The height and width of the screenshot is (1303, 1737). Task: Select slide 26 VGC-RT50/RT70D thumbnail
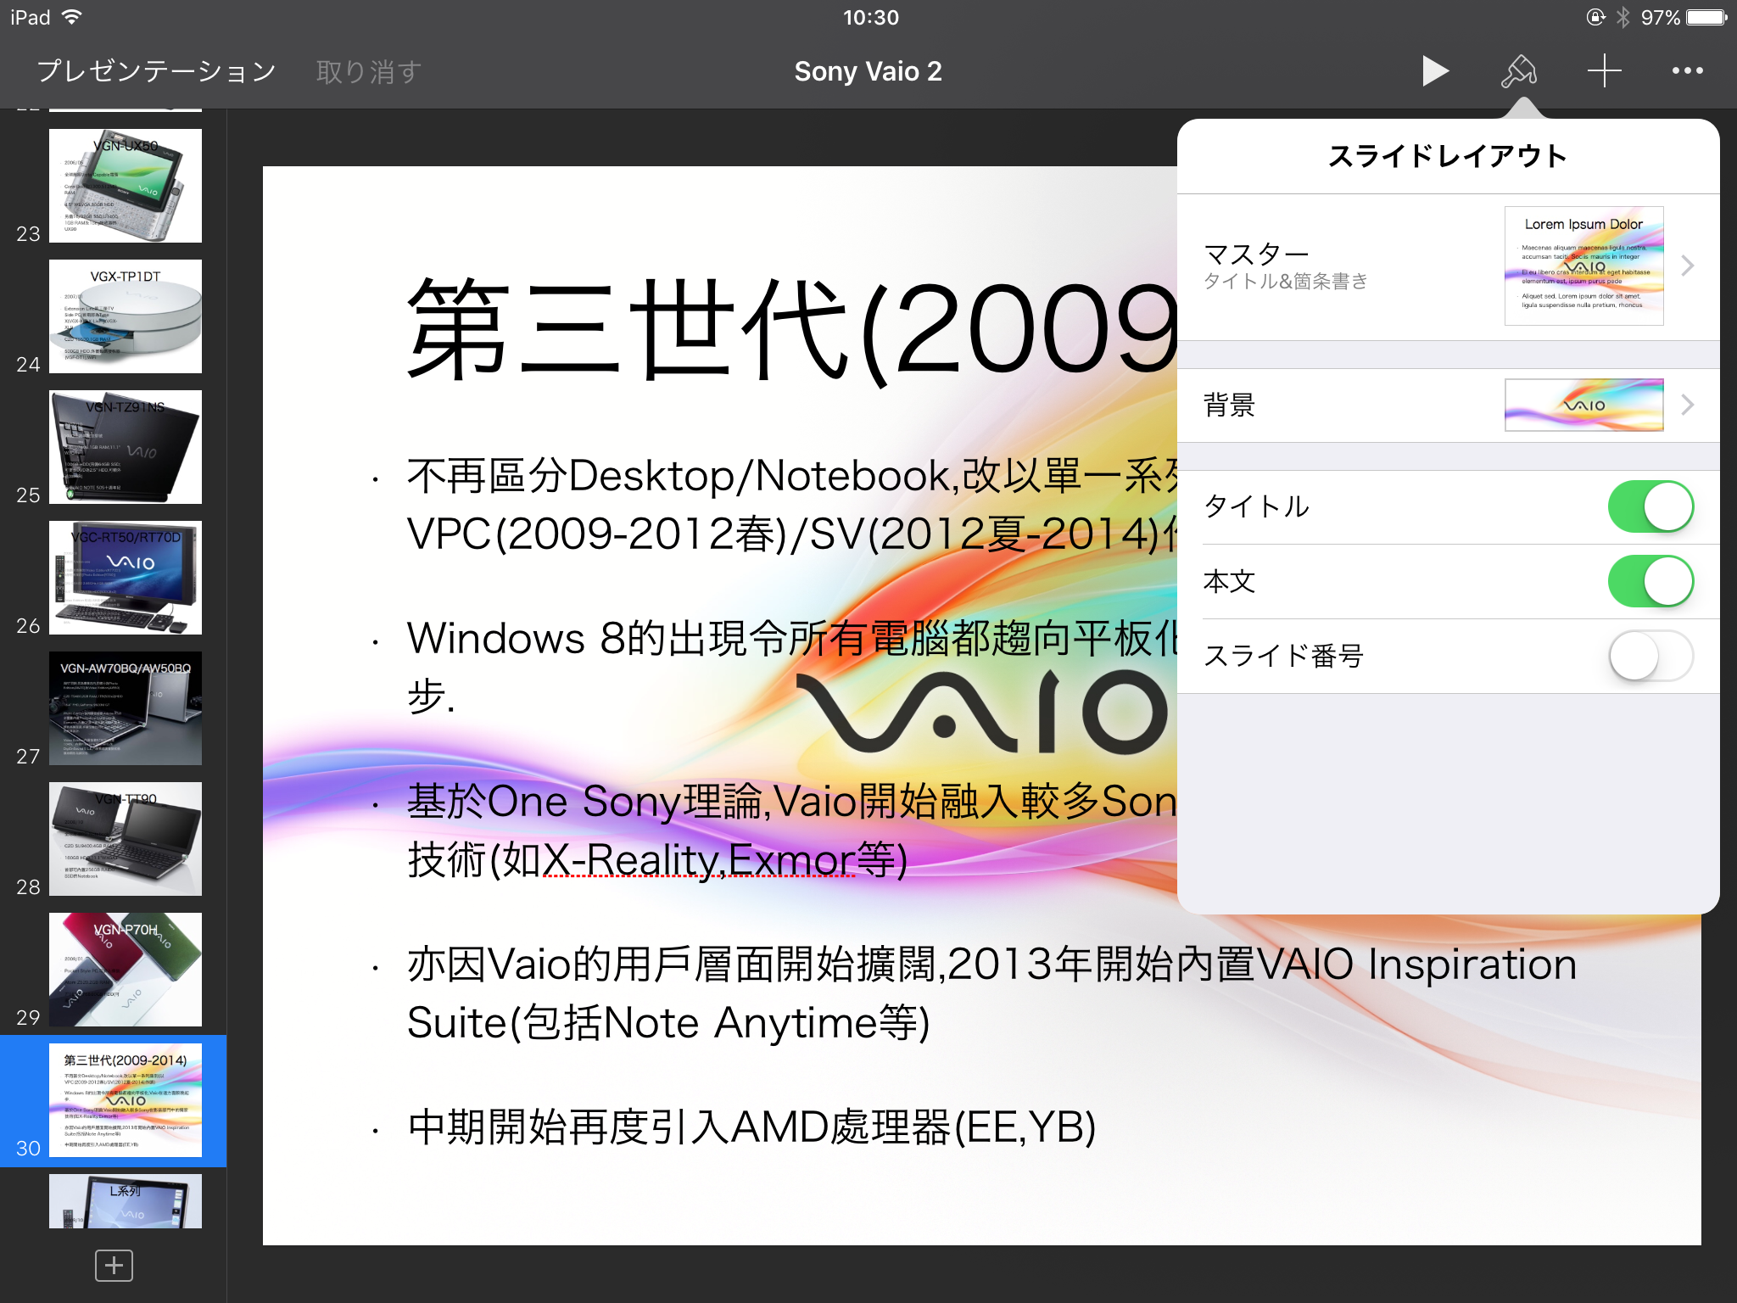click(126, 578)
